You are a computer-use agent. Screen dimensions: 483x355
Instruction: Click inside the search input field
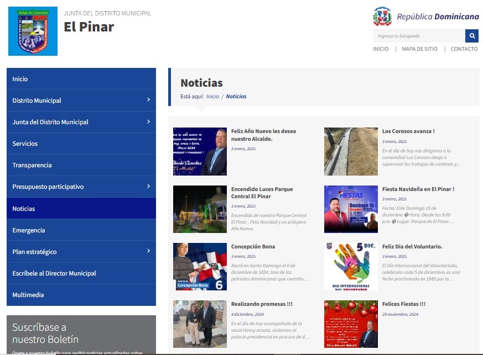[418, 36]
